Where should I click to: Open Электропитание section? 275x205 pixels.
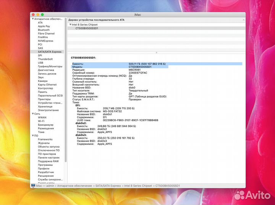[48, 110]
